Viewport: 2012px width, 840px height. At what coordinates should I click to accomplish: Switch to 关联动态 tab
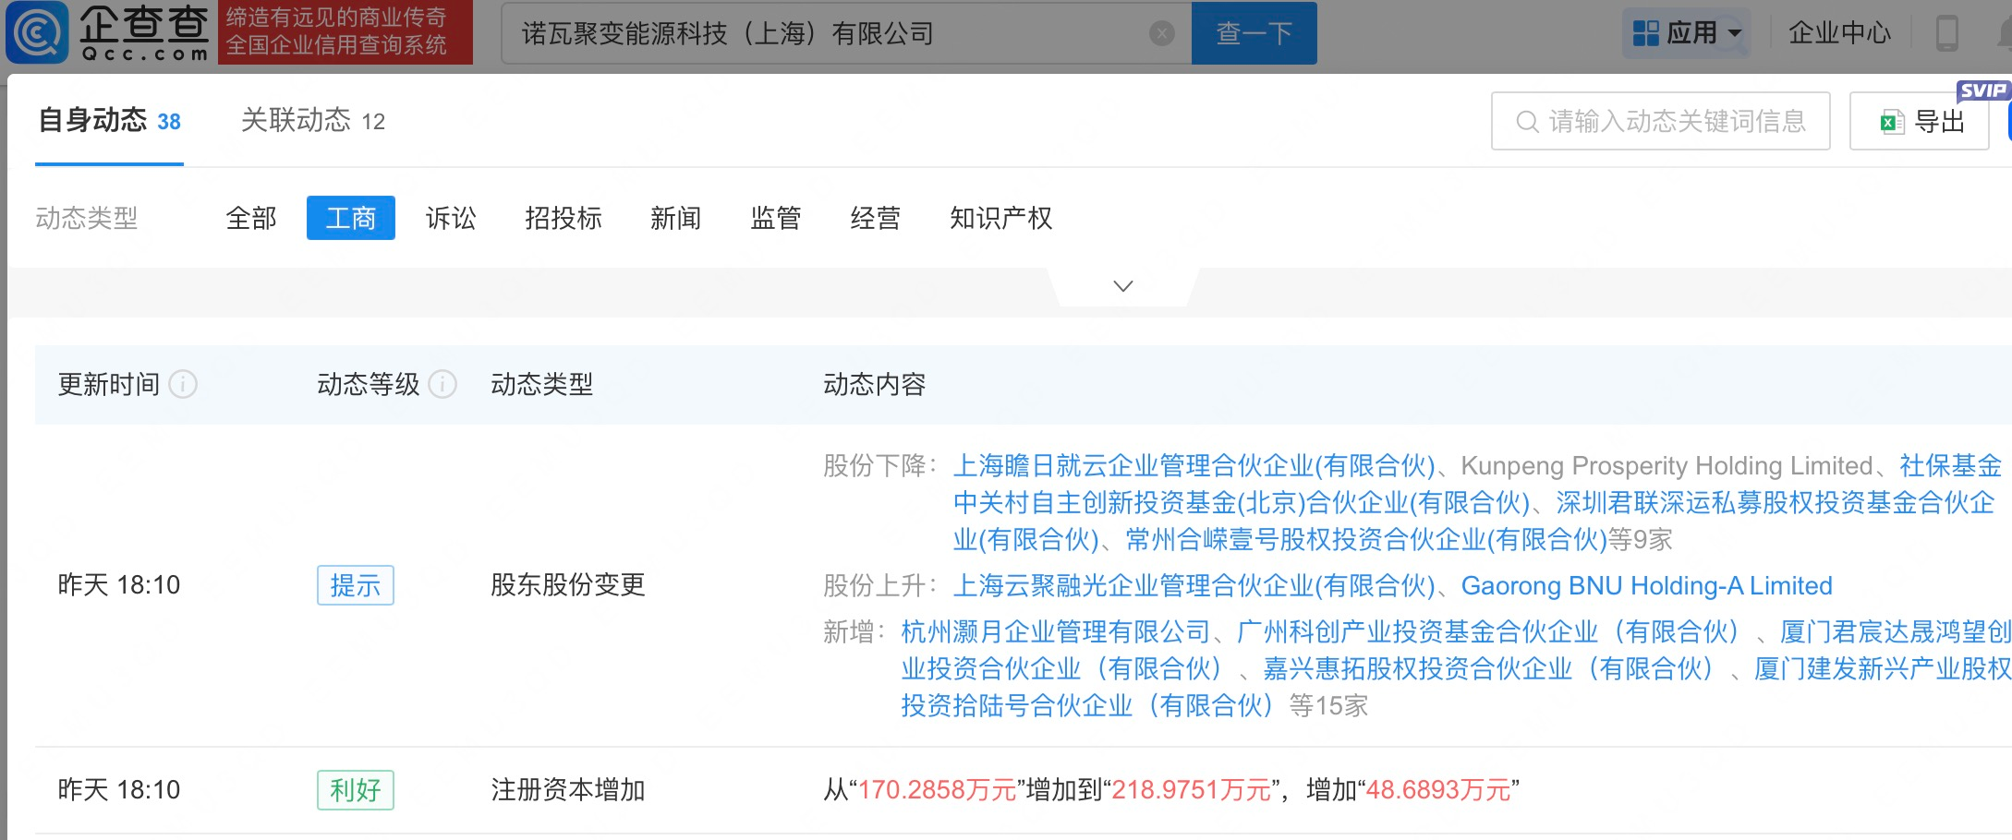coord(312,121)
